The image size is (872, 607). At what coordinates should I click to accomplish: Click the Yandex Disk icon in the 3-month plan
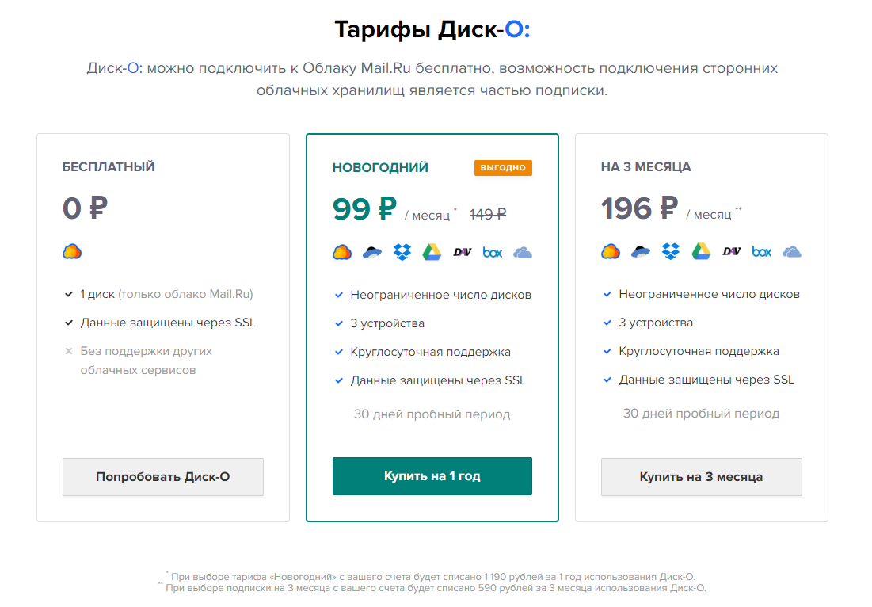tap(641, 252)
